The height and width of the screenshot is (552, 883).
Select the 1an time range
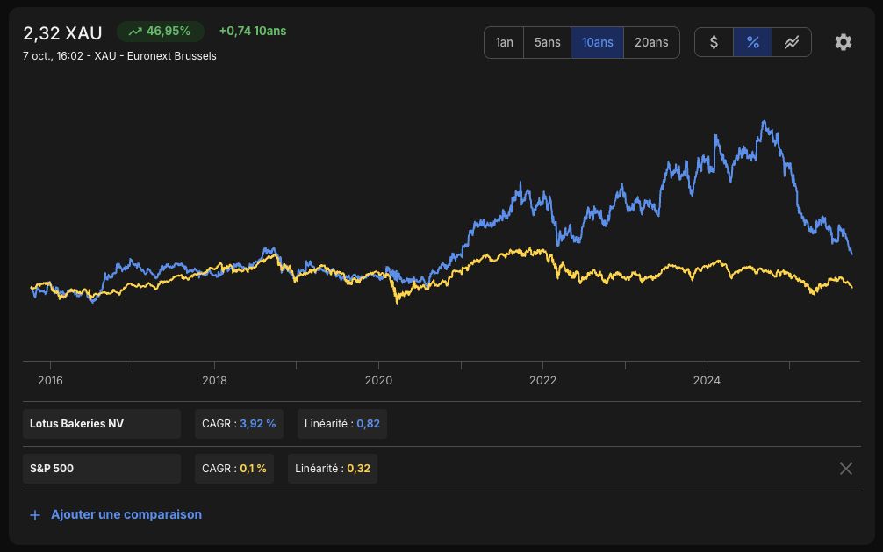504,42
